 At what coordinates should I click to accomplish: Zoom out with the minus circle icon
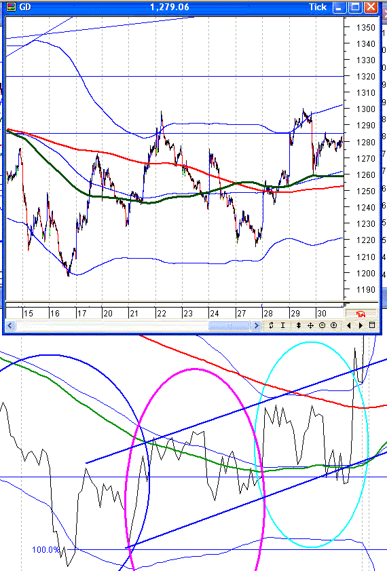click(322, 325)
